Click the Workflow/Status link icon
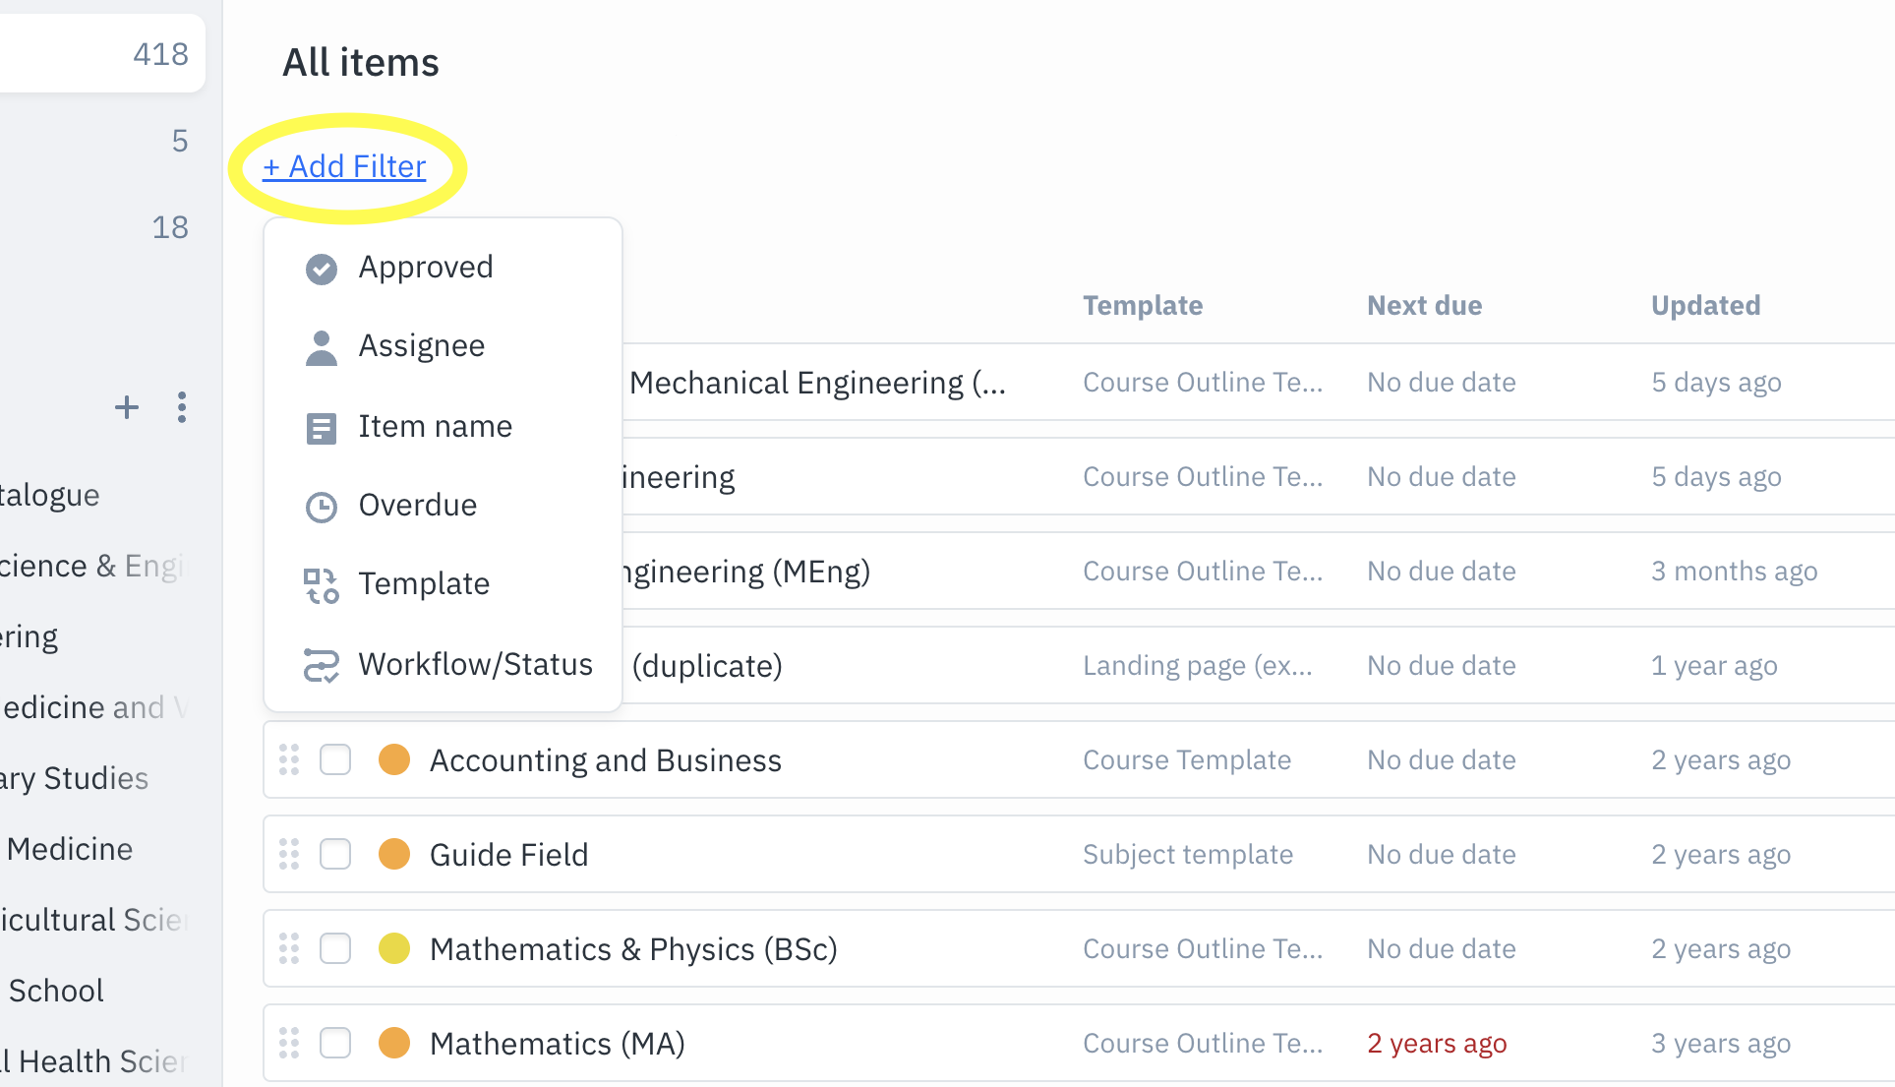Screen dimensions: 1895x1087 (321, 664)
